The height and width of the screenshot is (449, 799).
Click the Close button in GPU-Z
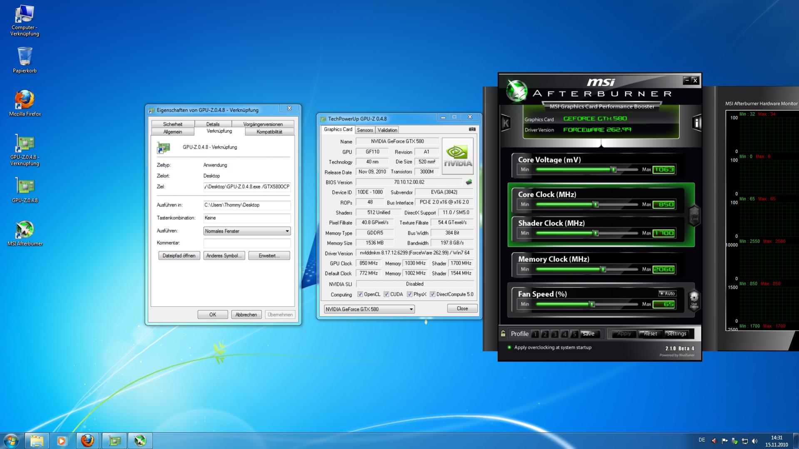(462, 309)
